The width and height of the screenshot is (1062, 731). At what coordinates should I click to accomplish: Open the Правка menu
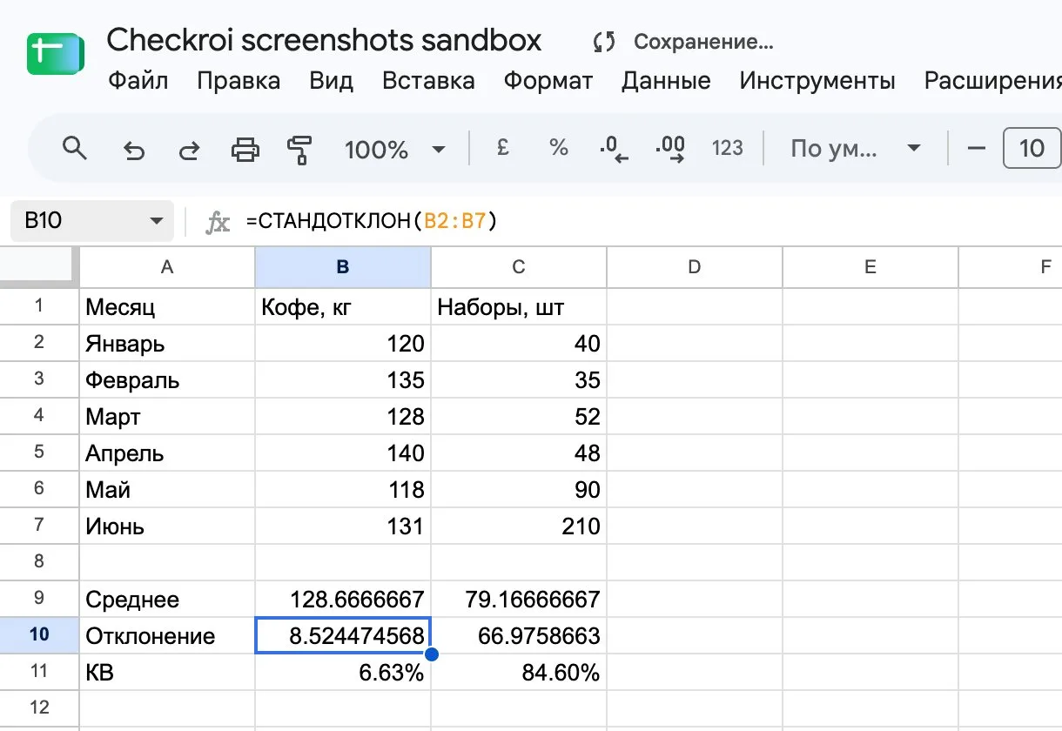pos(239,81)
